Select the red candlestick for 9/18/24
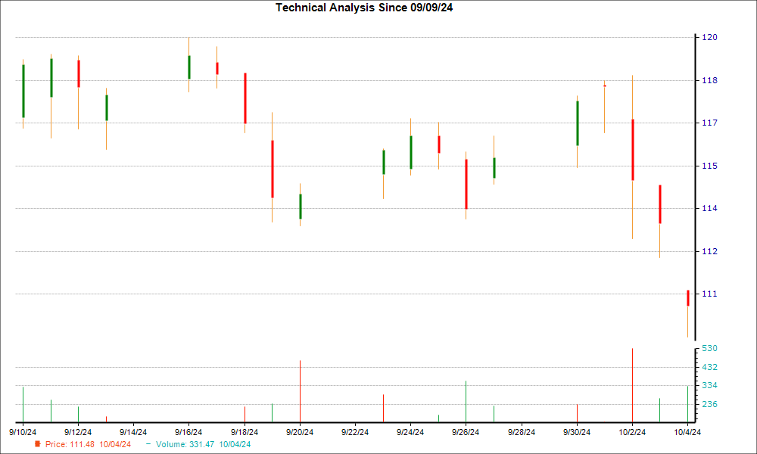This screenshot has height=454, width=757. tap(245, 98)
